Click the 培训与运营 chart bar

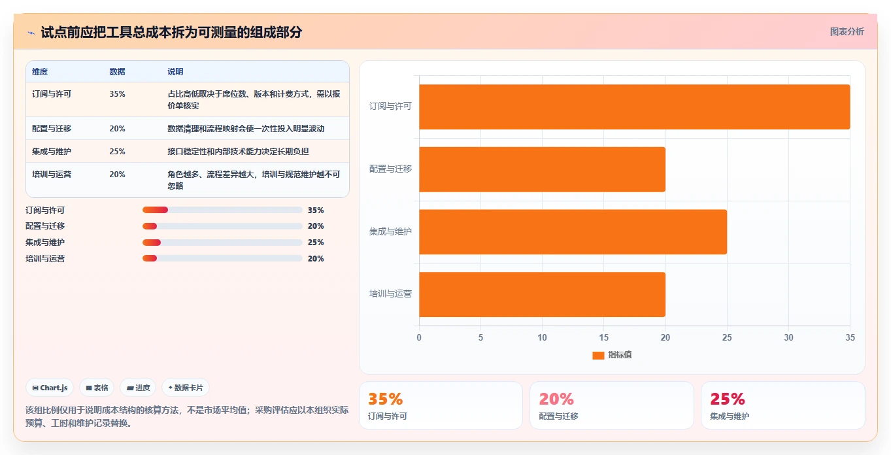pyautogui.click(x=542, y=295)
